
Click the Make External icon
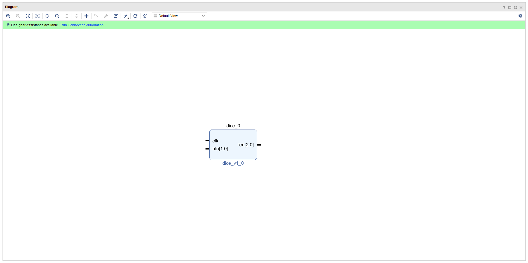96,16
